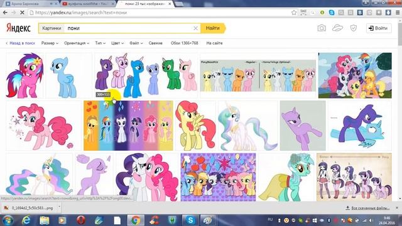
Task: Switch to the Арина Баринова VK tab
Action: [30, 4]
